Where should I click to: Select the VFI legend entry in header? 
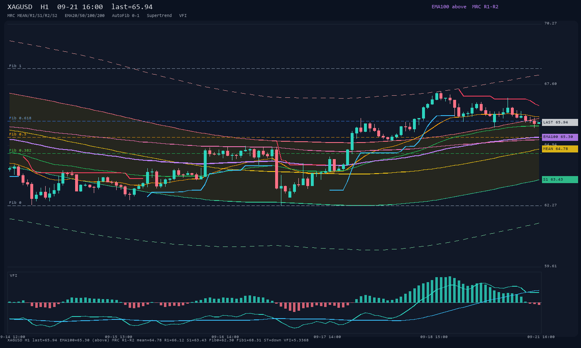pos(183,16)
